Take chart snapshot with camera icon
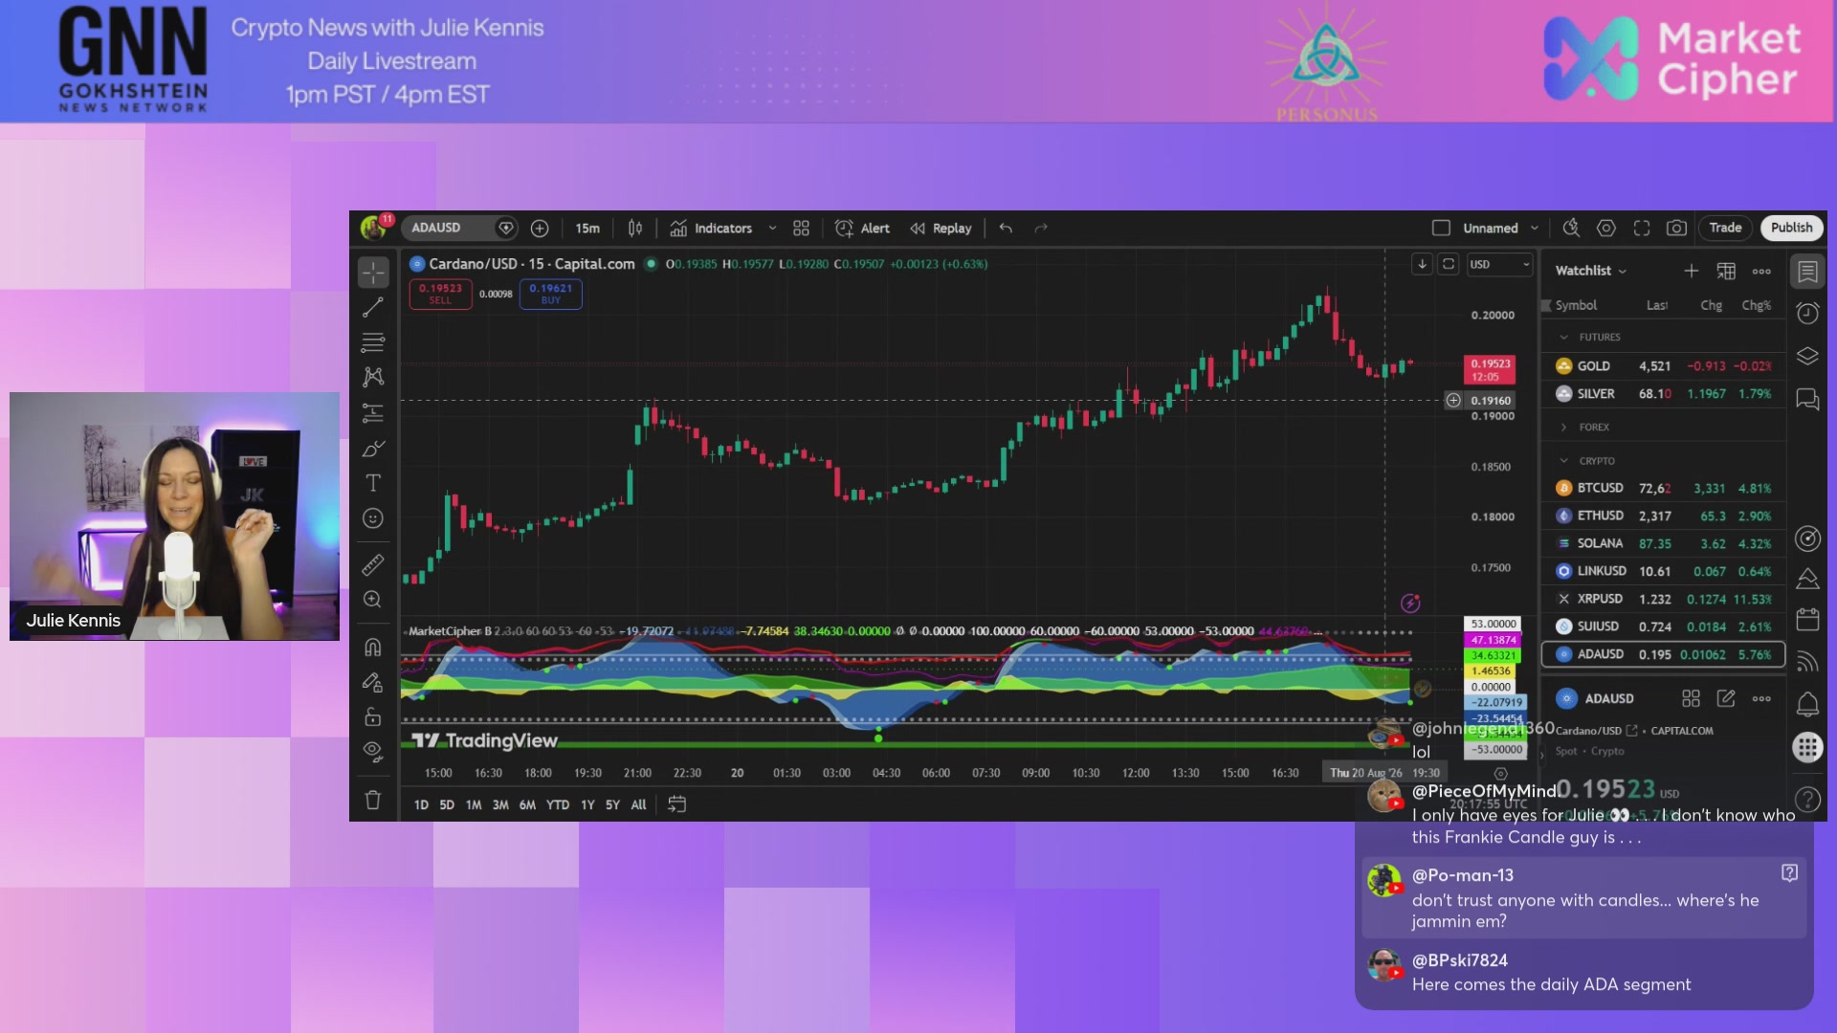 click(x=1676, y=228)
